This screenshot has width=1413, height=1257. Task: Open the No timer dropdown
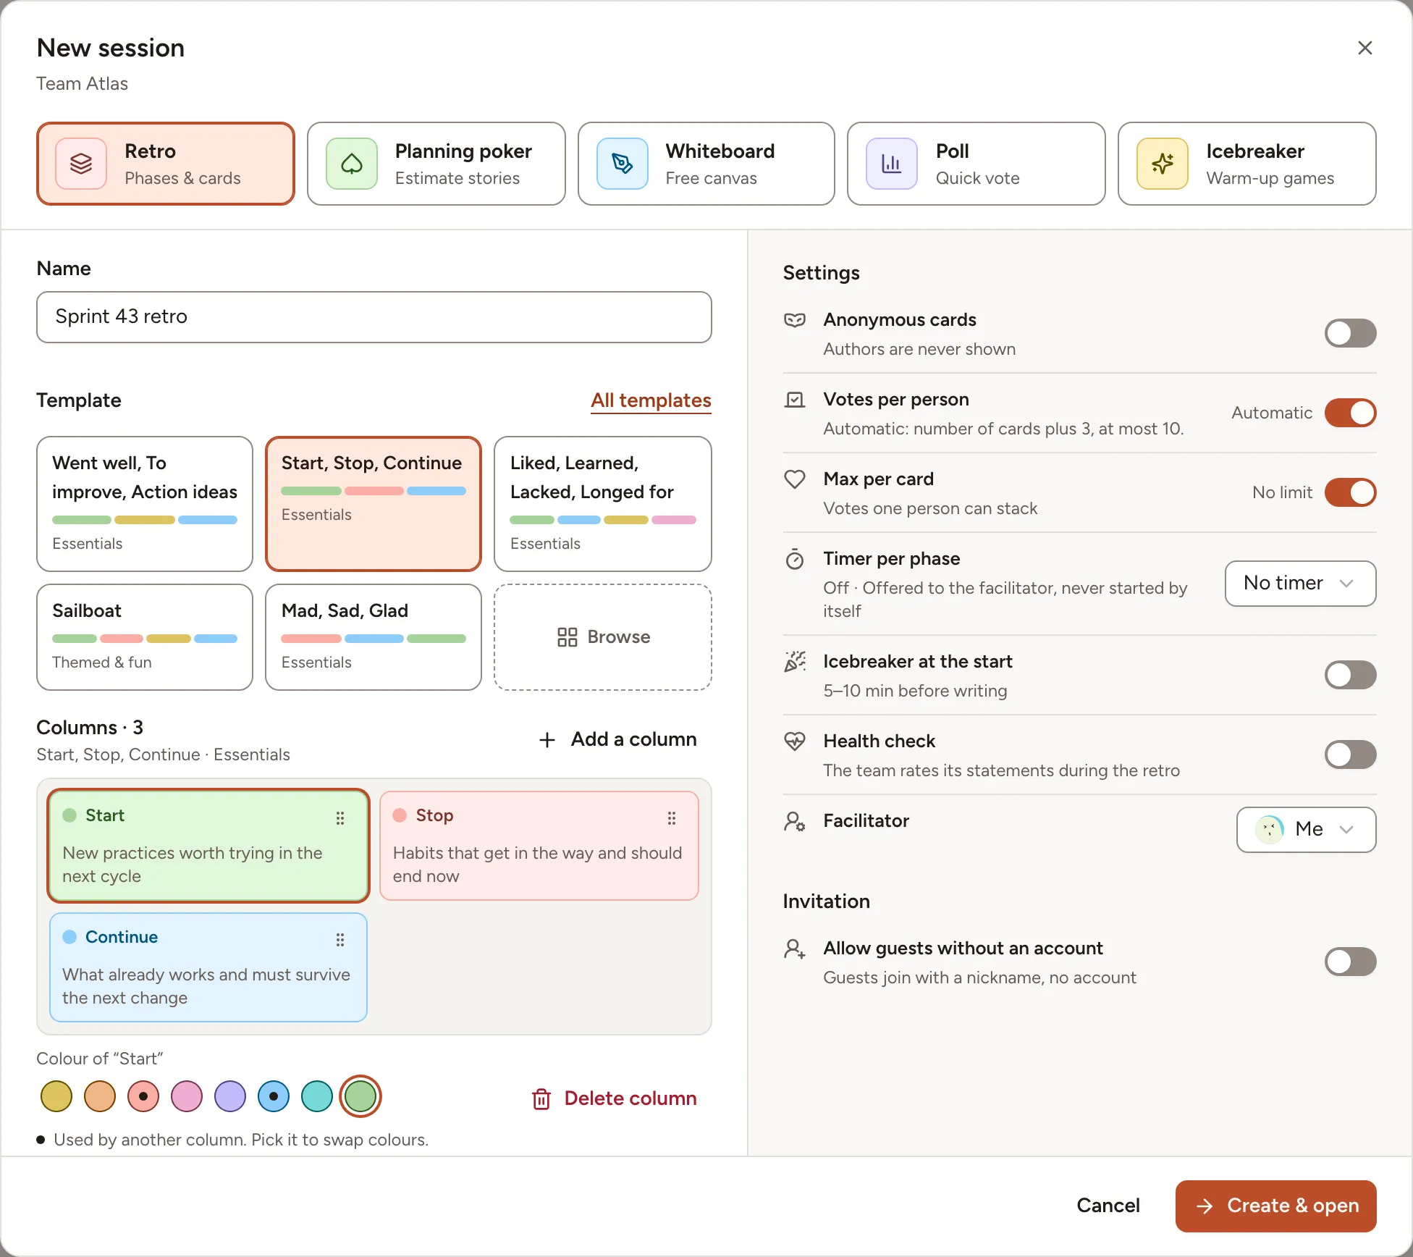click(x=1300, y=584)
